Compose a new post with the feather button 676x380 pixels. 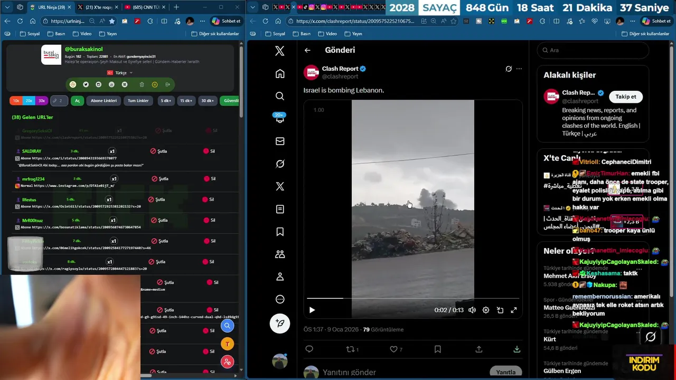pos(280,323)
